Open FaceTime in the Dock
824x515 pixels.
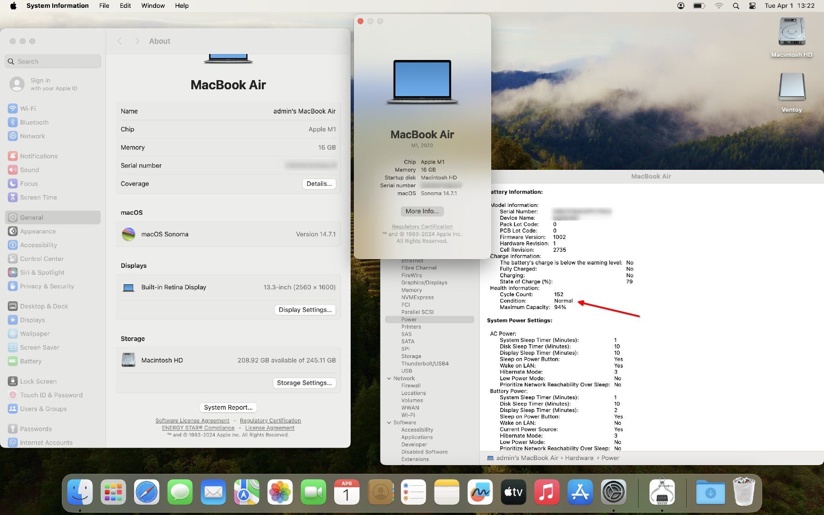pos(313,492)
